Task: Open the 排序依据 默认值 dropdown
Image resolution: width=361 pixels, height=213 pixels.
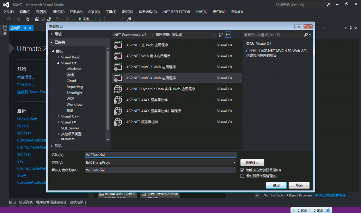Action: point(194,35)
